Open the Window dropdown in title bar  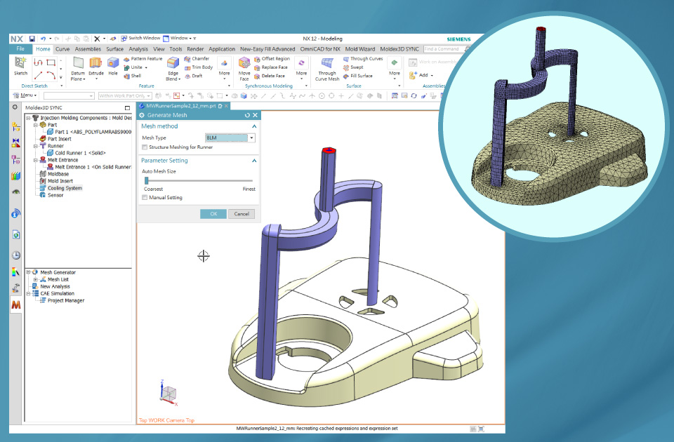pyautogui.click(x=179, y=38)
